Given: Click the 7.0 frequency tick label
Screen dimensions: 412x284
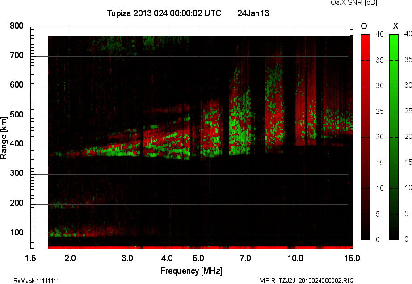Looking at the screenshot, I should pos(245,258).
